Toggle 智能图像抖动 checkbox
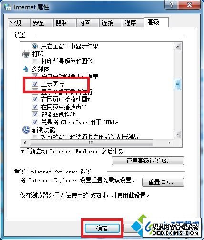 [x=35, y=114]
